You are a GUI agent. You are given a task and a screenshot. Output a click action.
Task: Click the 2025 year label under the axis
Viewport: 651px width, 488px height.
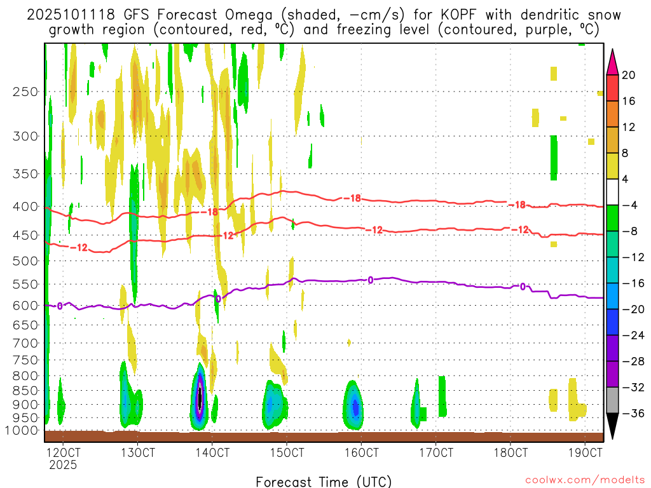click(x=63, y=464)
